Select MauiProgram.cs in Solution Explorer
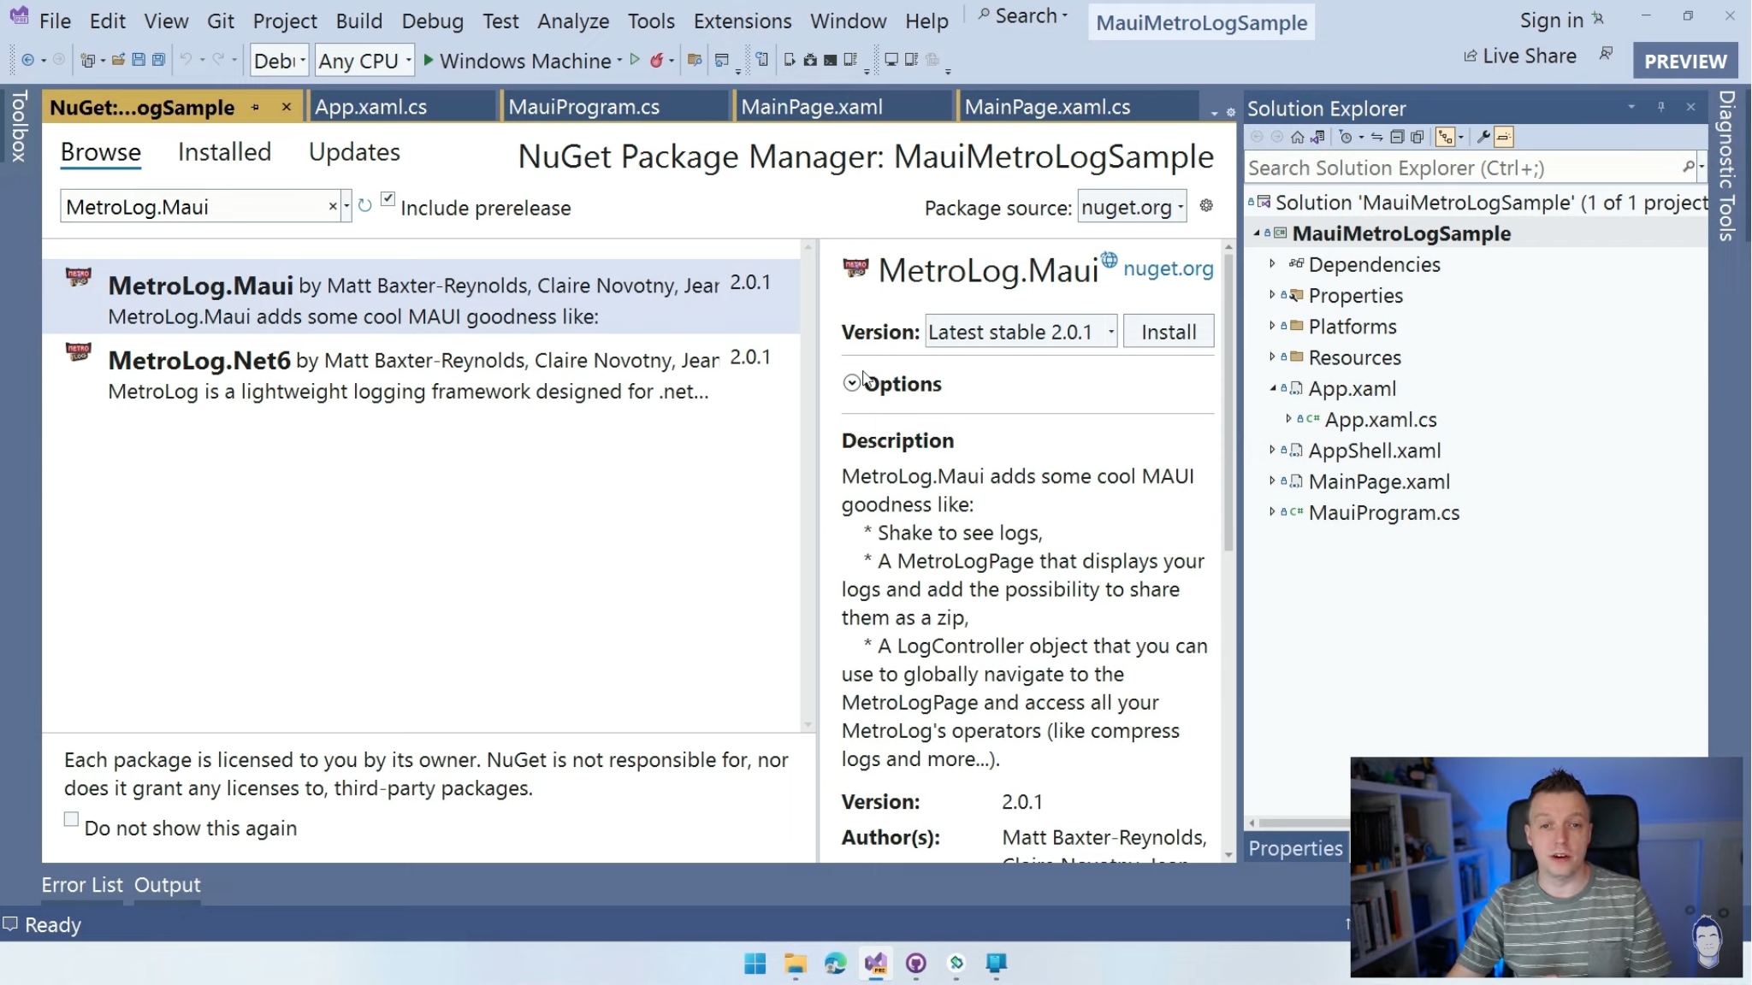This screenshot has width=1752, height=985. [x=1383, y=512]
